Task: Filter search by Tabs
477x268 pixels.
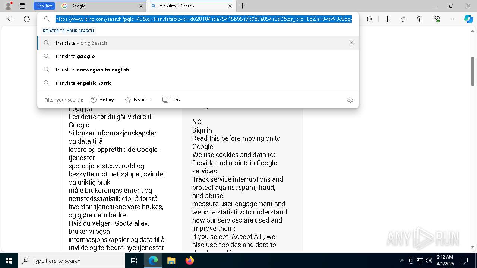Action: [x=171, y=100]
